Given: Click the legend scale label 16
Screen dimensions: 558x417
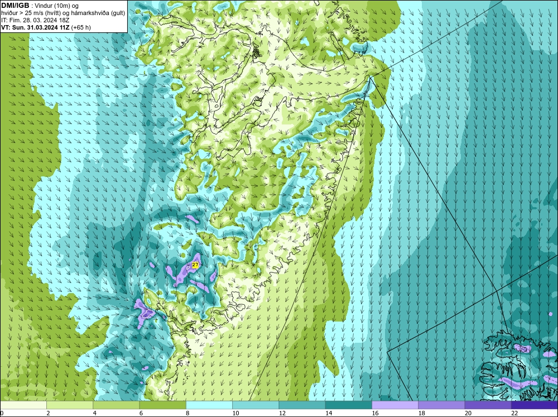Looking at the screenshot, I should (x=375, y=413).
